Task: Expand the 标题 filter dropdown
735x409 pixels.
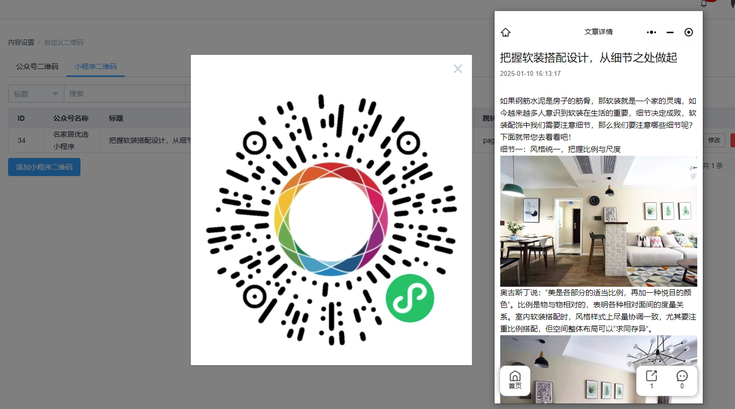Action: click(36, 94)
